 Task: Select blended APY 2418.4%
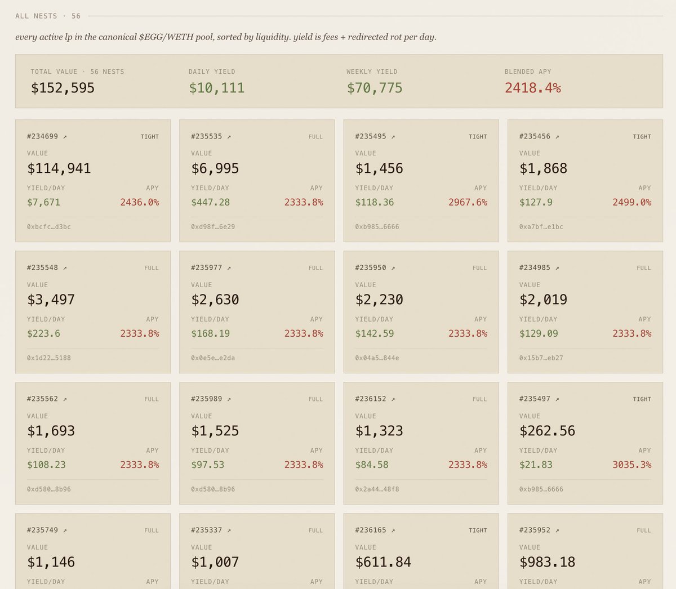(x=533, y=88)
